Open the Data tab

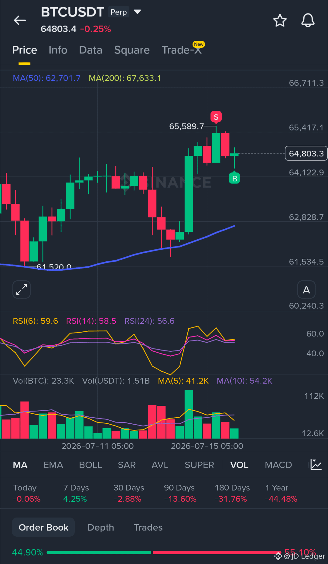tap(91, 50)
